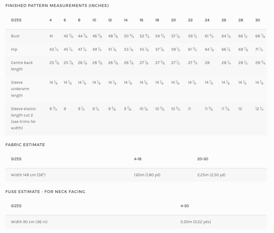Screen dimensions: 274x233
Task: Select the 4-18 size range header
Action: click(x=138, y=159)
